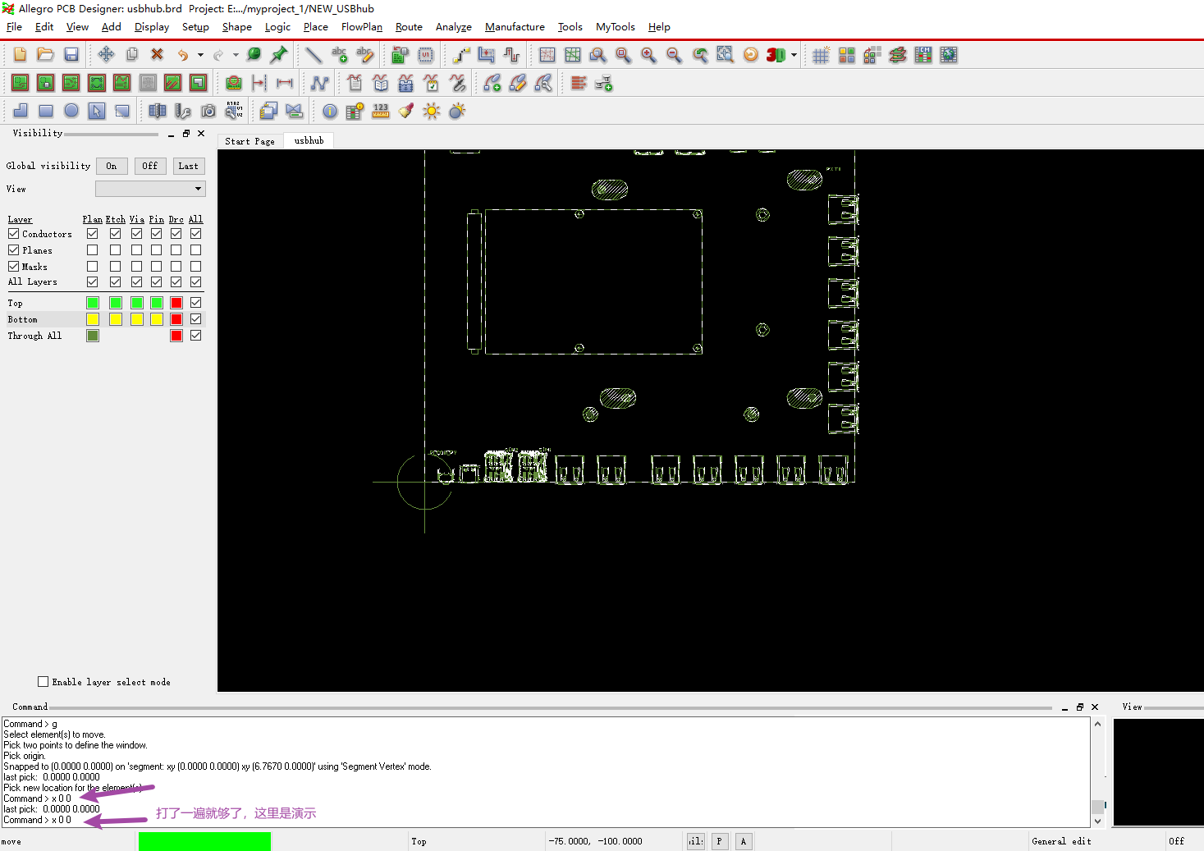Click the Open folder icon
Image resolution: width=1204 pixels, height=851 pixels.
point(45,55)
